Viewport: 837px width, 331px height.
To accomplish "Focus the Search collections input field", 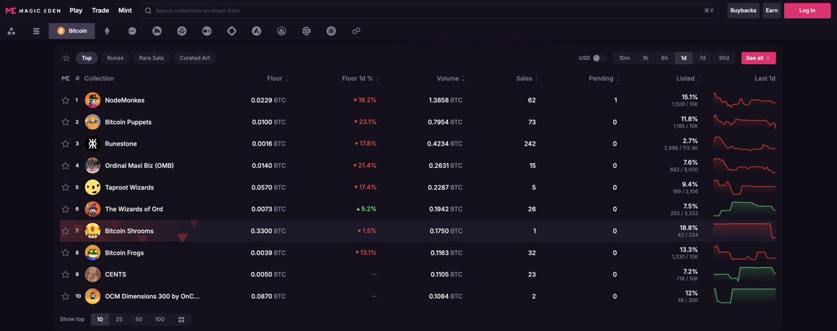I will 430,10.
